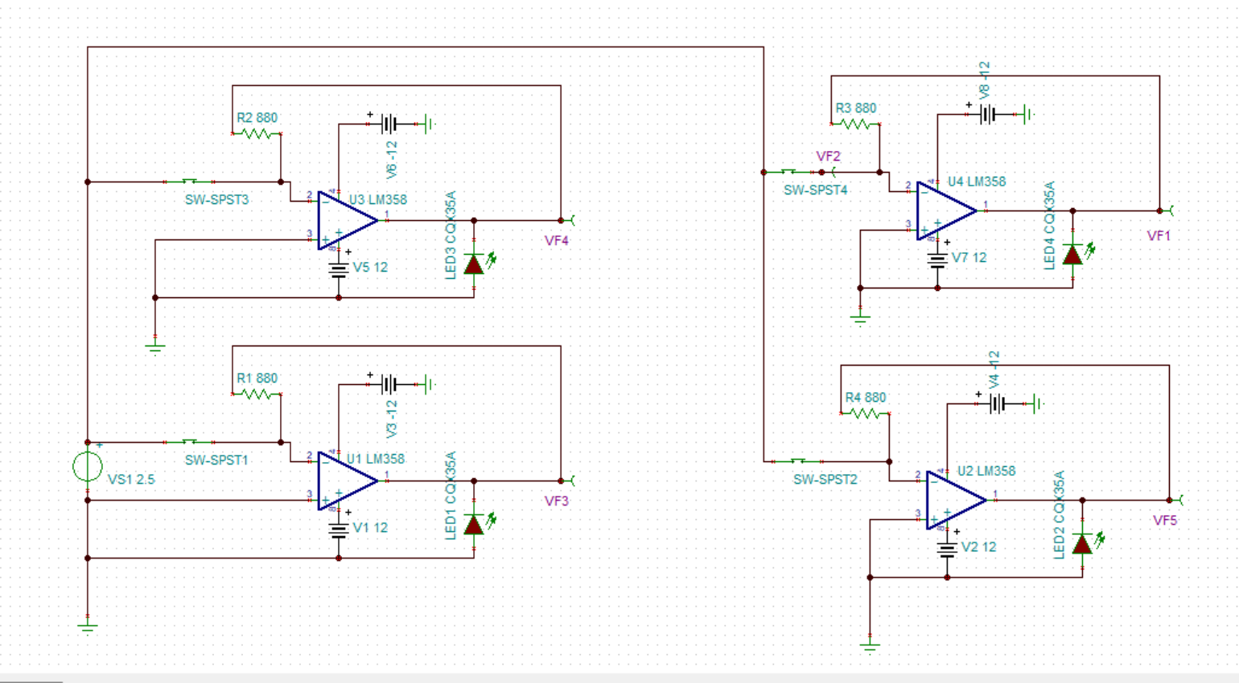Toggle switch SW-SPST1 symbol
Image resolution: width=1239 pixels, height=683 pixels.
point(190,441)
